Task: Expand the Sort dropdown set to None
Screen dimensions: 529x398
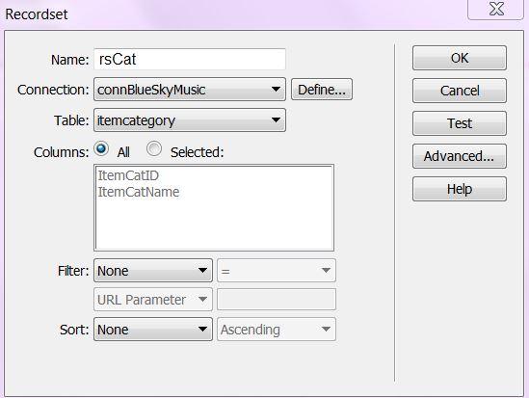Action: point(153,330)
